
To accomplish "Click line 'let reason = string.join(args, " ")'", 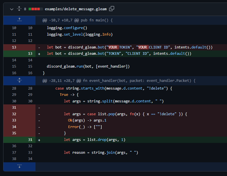I will 101,153.
